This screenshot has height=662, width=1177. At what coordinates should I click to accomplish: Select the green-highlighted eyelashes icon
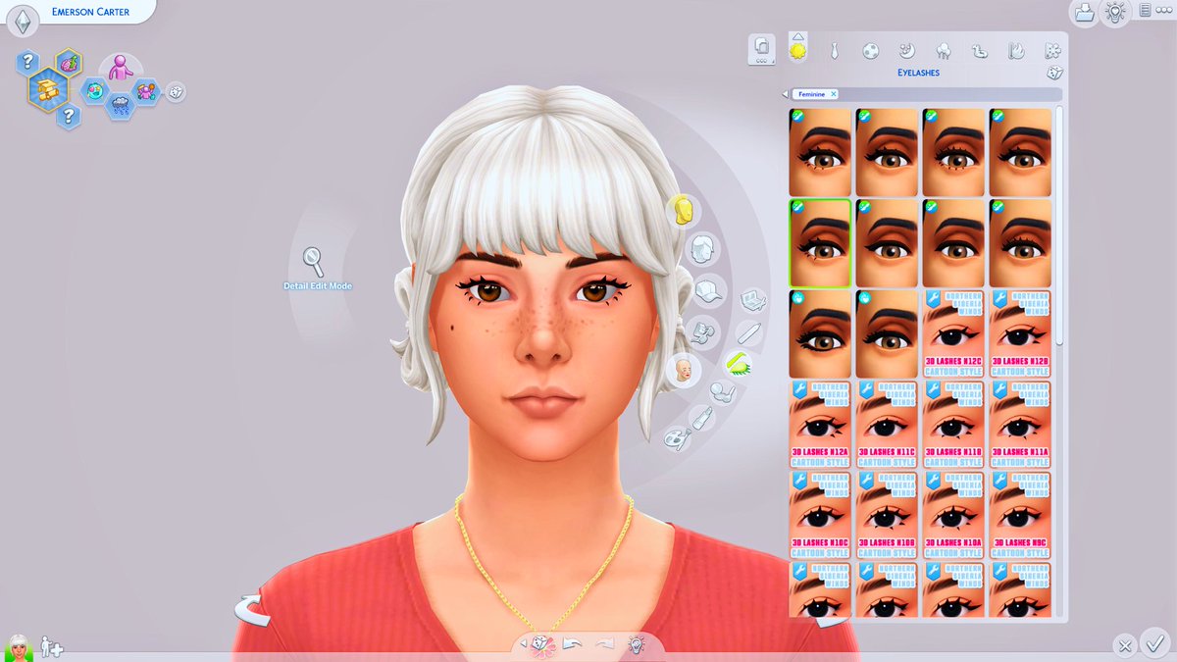click(x=739, y=364)
